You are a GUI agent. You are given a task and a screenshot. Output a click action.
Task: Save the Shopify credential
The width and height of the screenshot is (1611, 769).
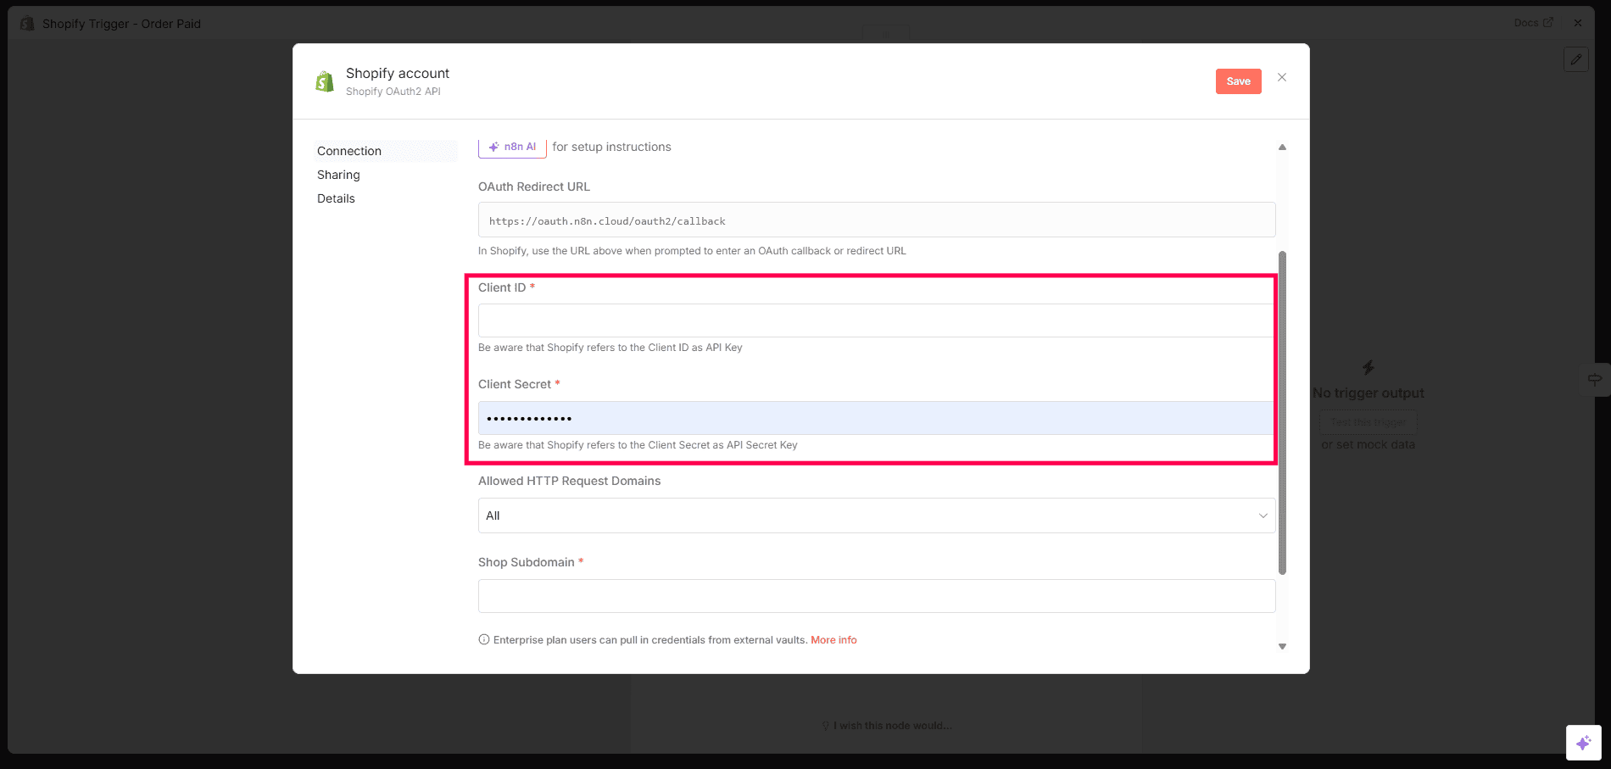tap(1238, 81)
